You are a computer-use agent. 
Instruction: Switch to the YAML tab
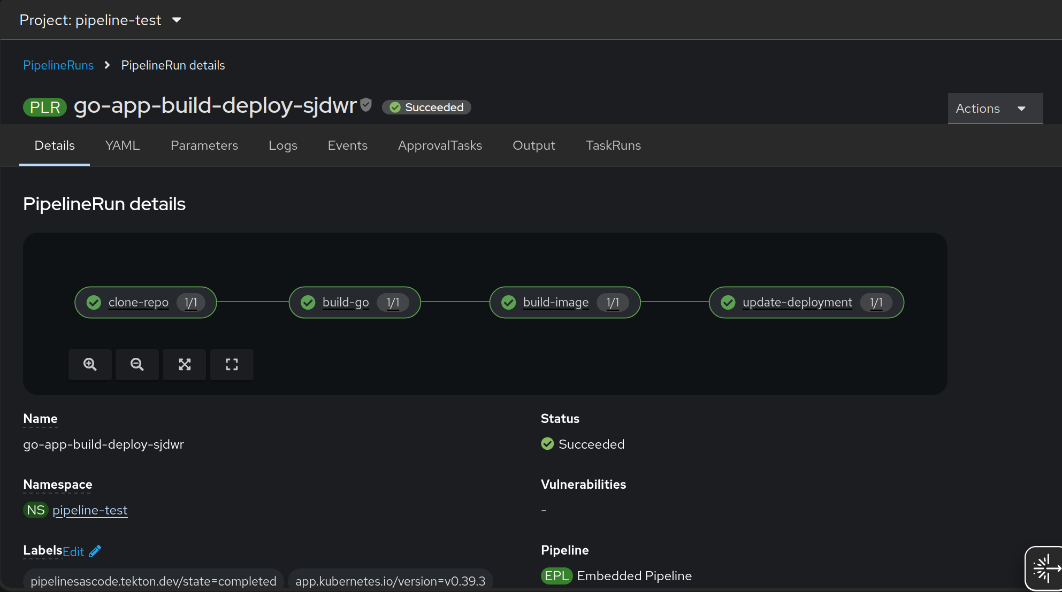pyautogui.click(x=123, y=145)
